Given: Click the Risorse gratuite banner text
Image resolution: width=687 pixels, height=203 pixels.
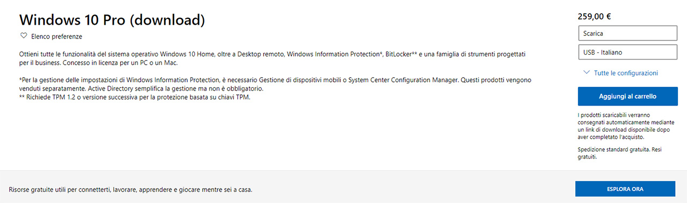Looking at the screenshot, I should 130,190.
